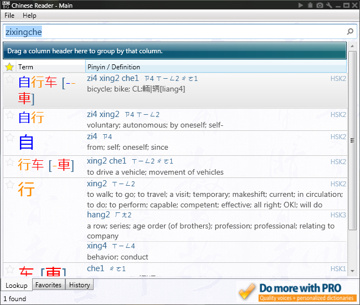
Task: Select the 自行车 term characters
Action: pos(38,82)
